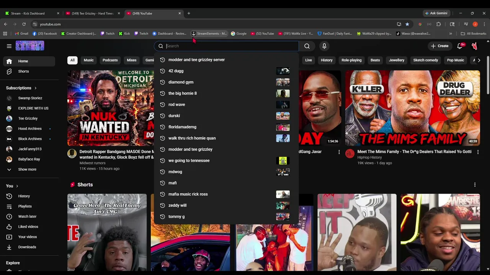Expand the hidden bookmarks overflow chevron

tap(451, 34)
